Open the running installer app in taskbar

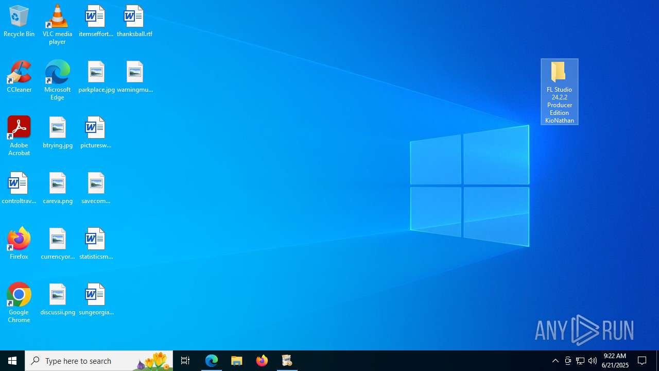click(287, 361)
